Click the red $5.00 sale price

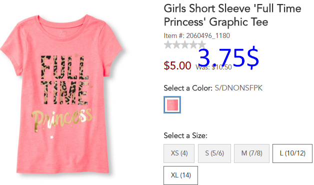tap(177, 65)
